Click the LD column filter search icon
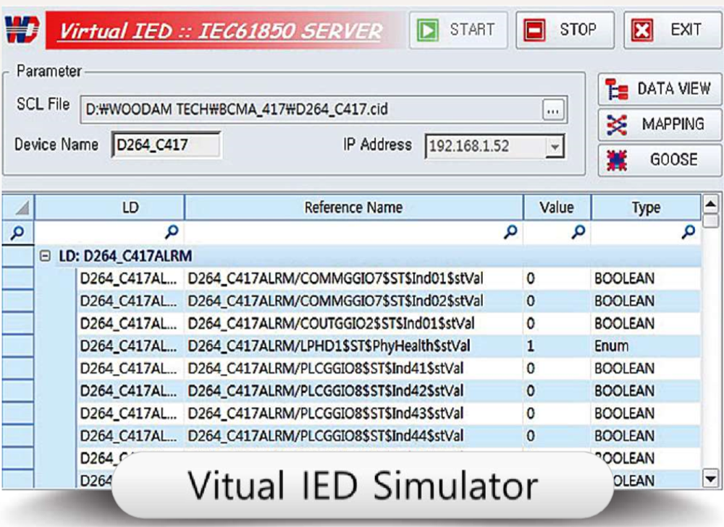The width and height of the screenshot is (724, 527). [172, 231]
